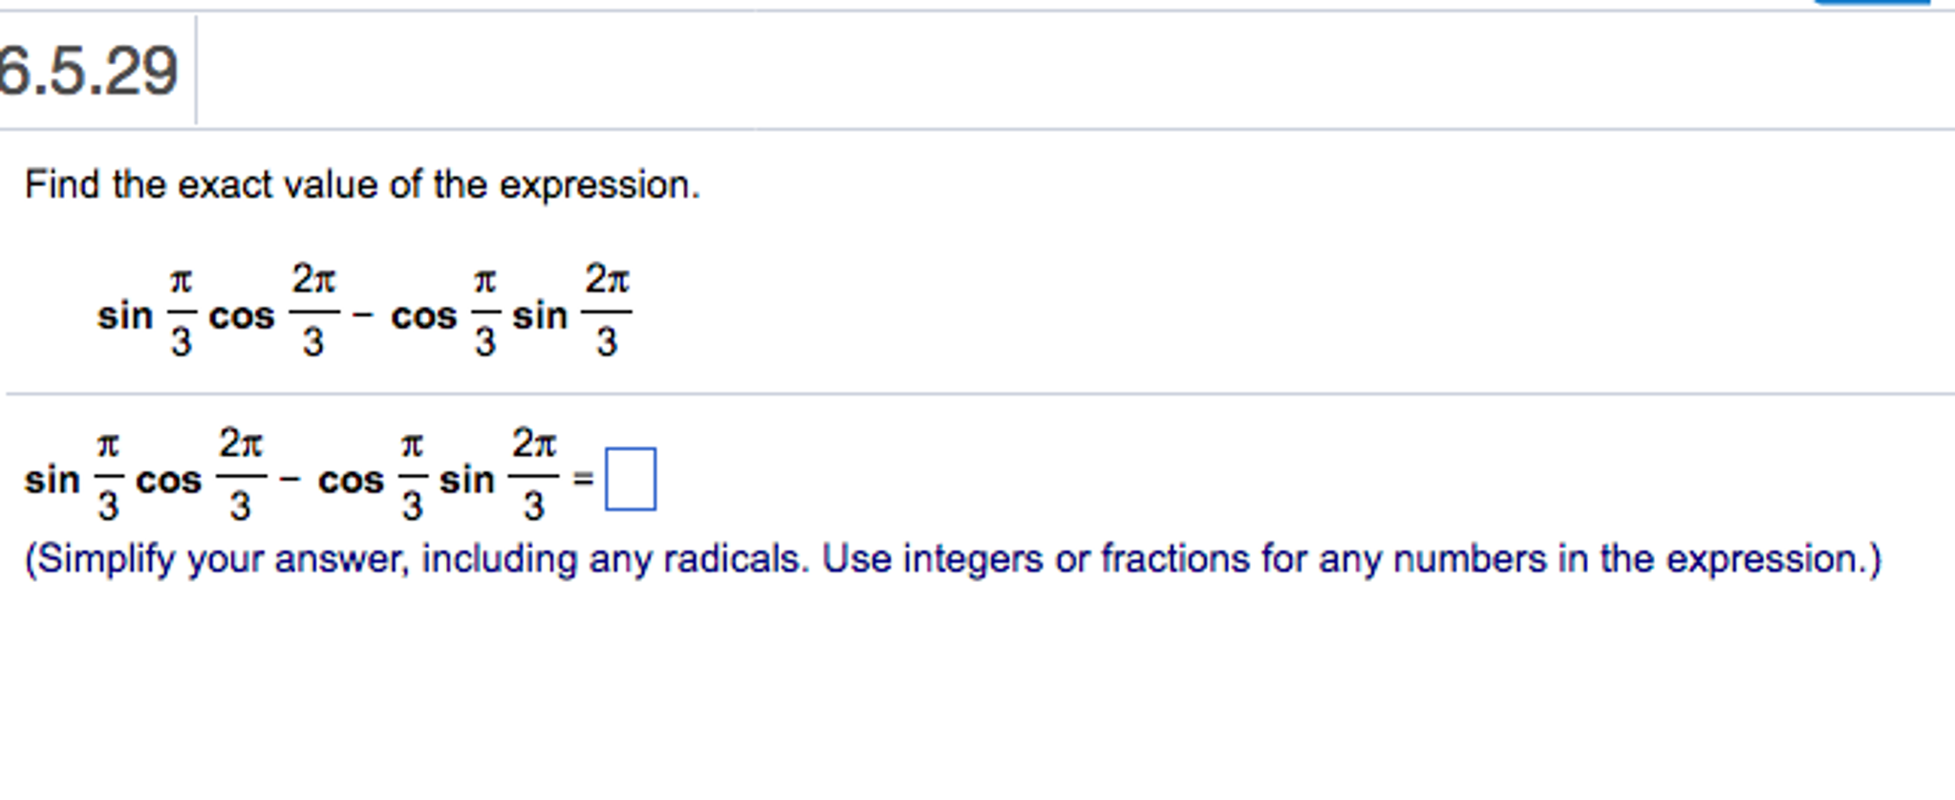Click the leading "sin" in the upper expression
The image size is (1955, 800).
pyautogui.click(x=124, y=315)
